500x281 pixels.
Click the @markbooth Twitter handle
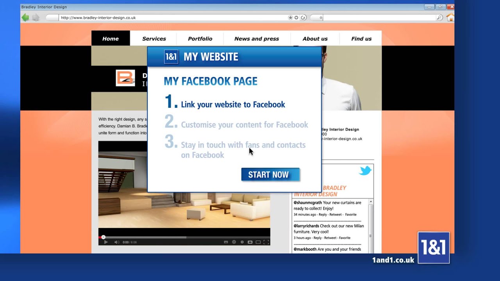click(x=305, y=249)
